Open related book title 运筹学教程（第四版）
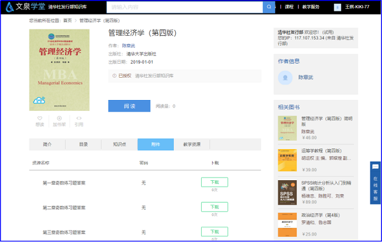382x242 pixels. pyautogui.click(x=322, y=150)
